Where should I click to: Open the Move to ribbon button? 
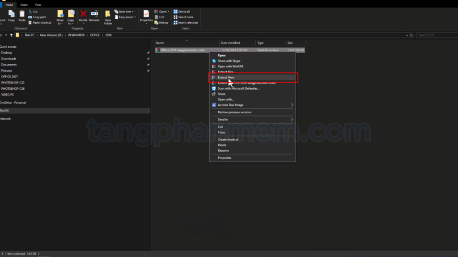(x=60, y=17)
